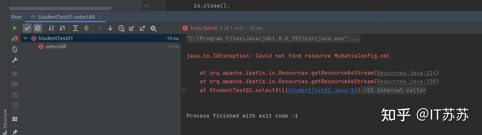Open run configuration wrench settings
Viewport: 482px width, 135px height.
point(15,60)
